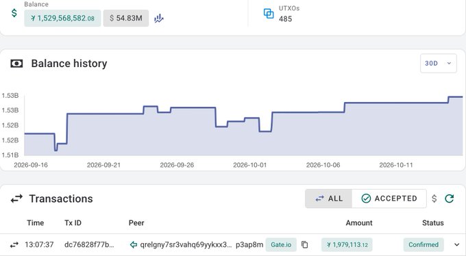Copy the peer address qrelgny7sr3...
The image size is (466, 256).
[305, 245]
